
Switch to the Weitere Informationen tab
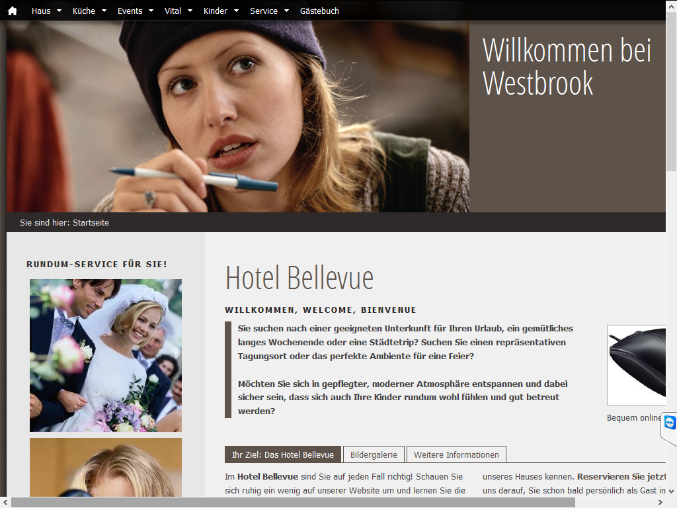click(456, 454)
